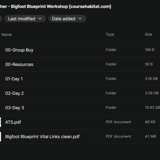Screen dimensions: 160x160
Task: Select the 58 B size cell
Action: tap(149, 64)
